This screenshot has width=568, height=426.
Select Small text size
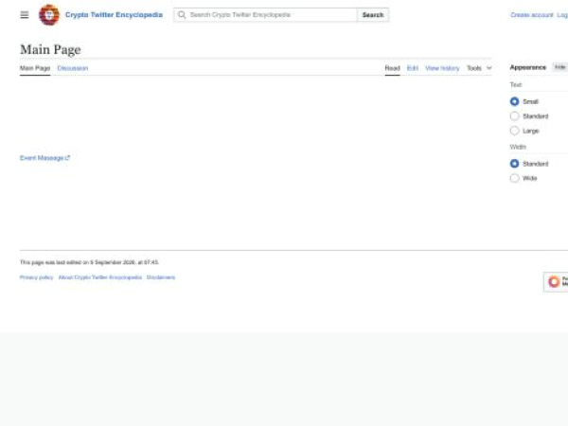pyautogui.click(x=514, y=101)
